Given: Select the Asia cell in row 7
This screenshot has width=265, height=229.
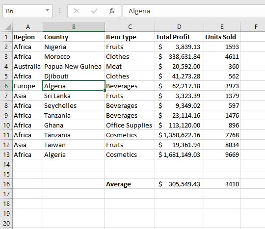Looking at the screenshot, I should point(27,96).
